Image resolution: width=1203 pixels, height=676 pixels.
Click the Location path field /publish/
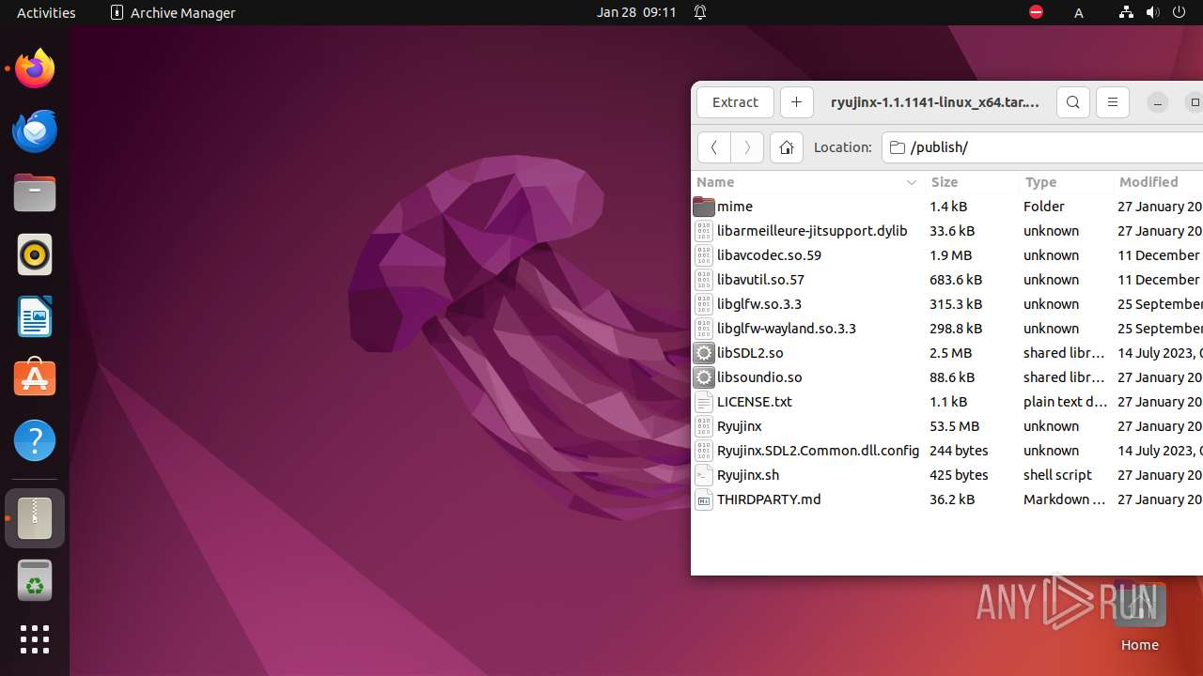click(1042, 147)
